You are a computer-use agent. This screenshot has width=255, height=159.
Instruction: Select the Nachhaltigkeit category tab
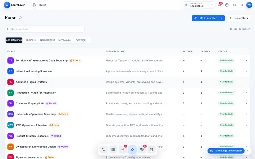click(48, 40)
